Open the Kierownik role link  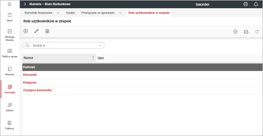point(30,75)
